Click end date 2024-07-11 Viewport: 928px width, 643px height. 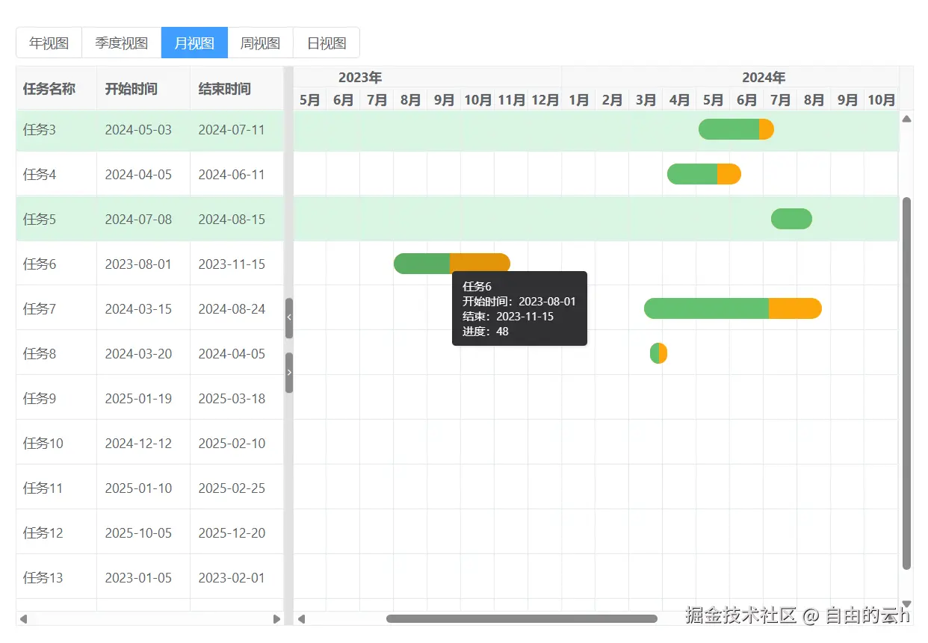[x=232, y=129]
